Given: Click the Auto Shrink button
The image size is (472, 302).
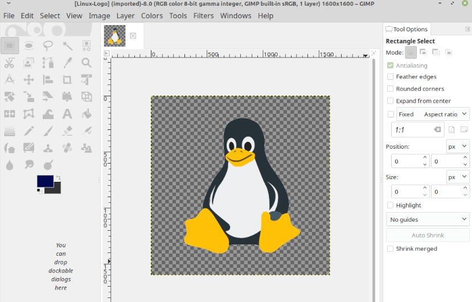Looking at the screenshot, I should point(428,235).
